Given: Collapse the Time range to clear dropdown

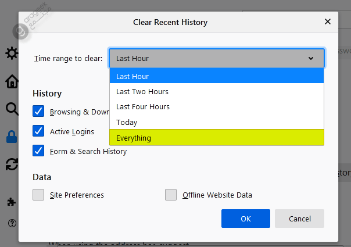Looking at the screenshot, I should 216,58.
